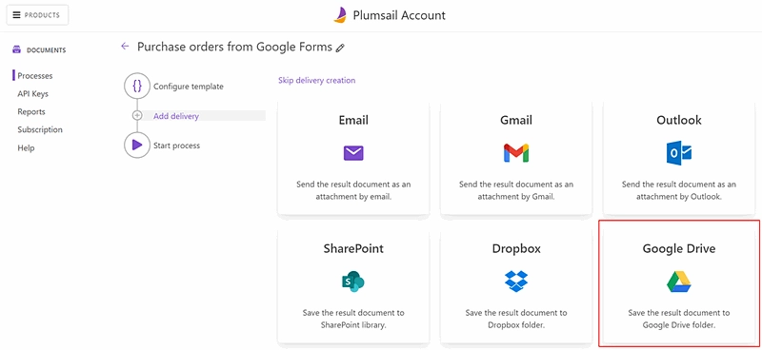Image resolution: width=762 pixels, height=350 pixels.
Task: Click the purple Email envelope icon
Action: (x=353, y=153)
